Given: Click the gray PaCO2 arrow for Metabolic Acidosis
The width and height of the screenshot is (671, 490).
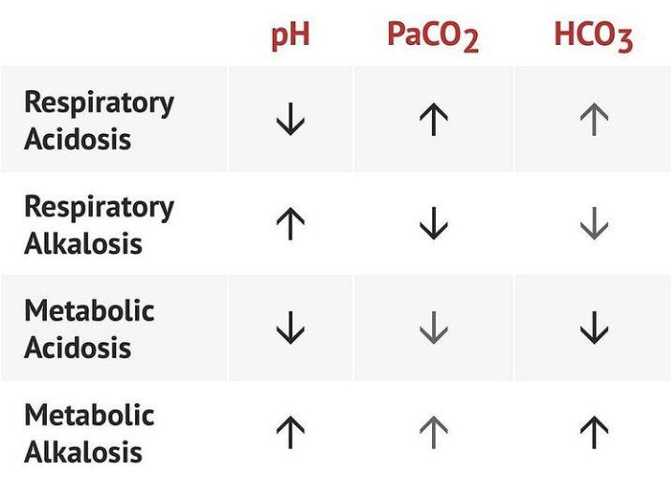Looking at the screenshot, I should click(432, 328).
